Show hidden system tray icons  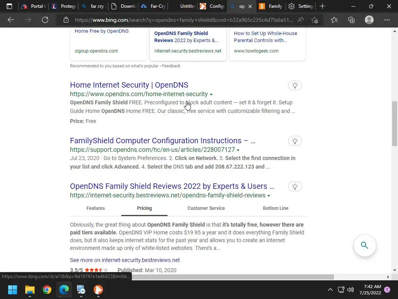pos(330,290)
